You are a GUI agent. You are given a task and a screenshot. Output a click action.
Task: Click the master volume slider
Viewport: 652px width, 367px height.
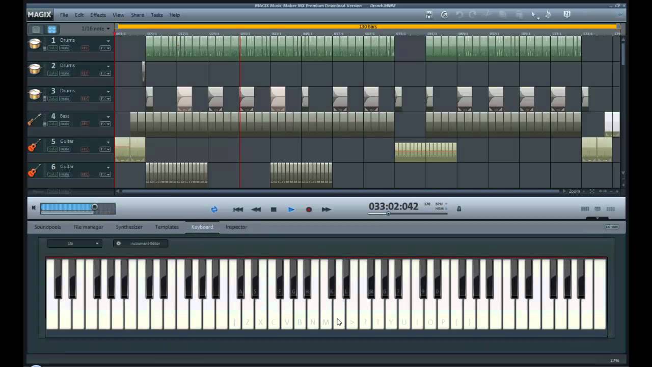point(78,207)
